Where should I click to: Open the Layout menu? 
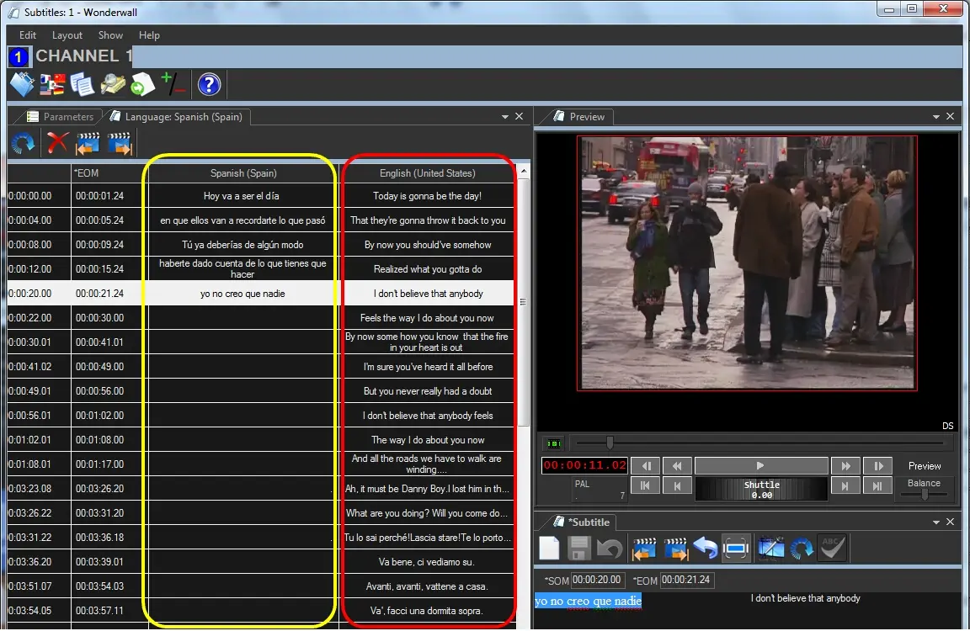[x=67, y=35]
